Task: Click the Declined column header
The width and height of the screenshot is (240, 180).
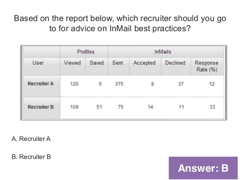Action: [x=175, y=63]
